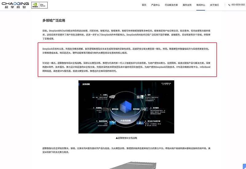The width and height of the screenshot is (246, 169).
Task: Click the phone number 400-0698-860
Action: click(238, 5)
